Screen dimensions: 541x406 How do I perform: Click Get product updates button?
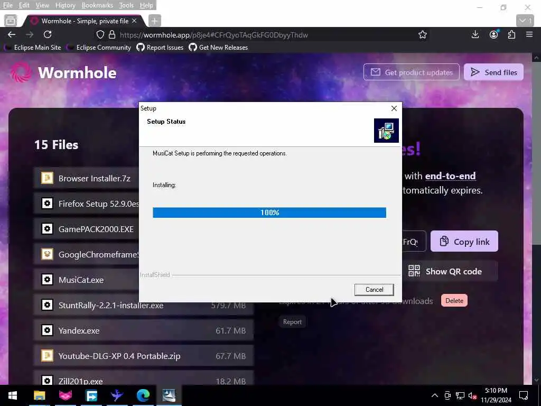pos(411,72)
